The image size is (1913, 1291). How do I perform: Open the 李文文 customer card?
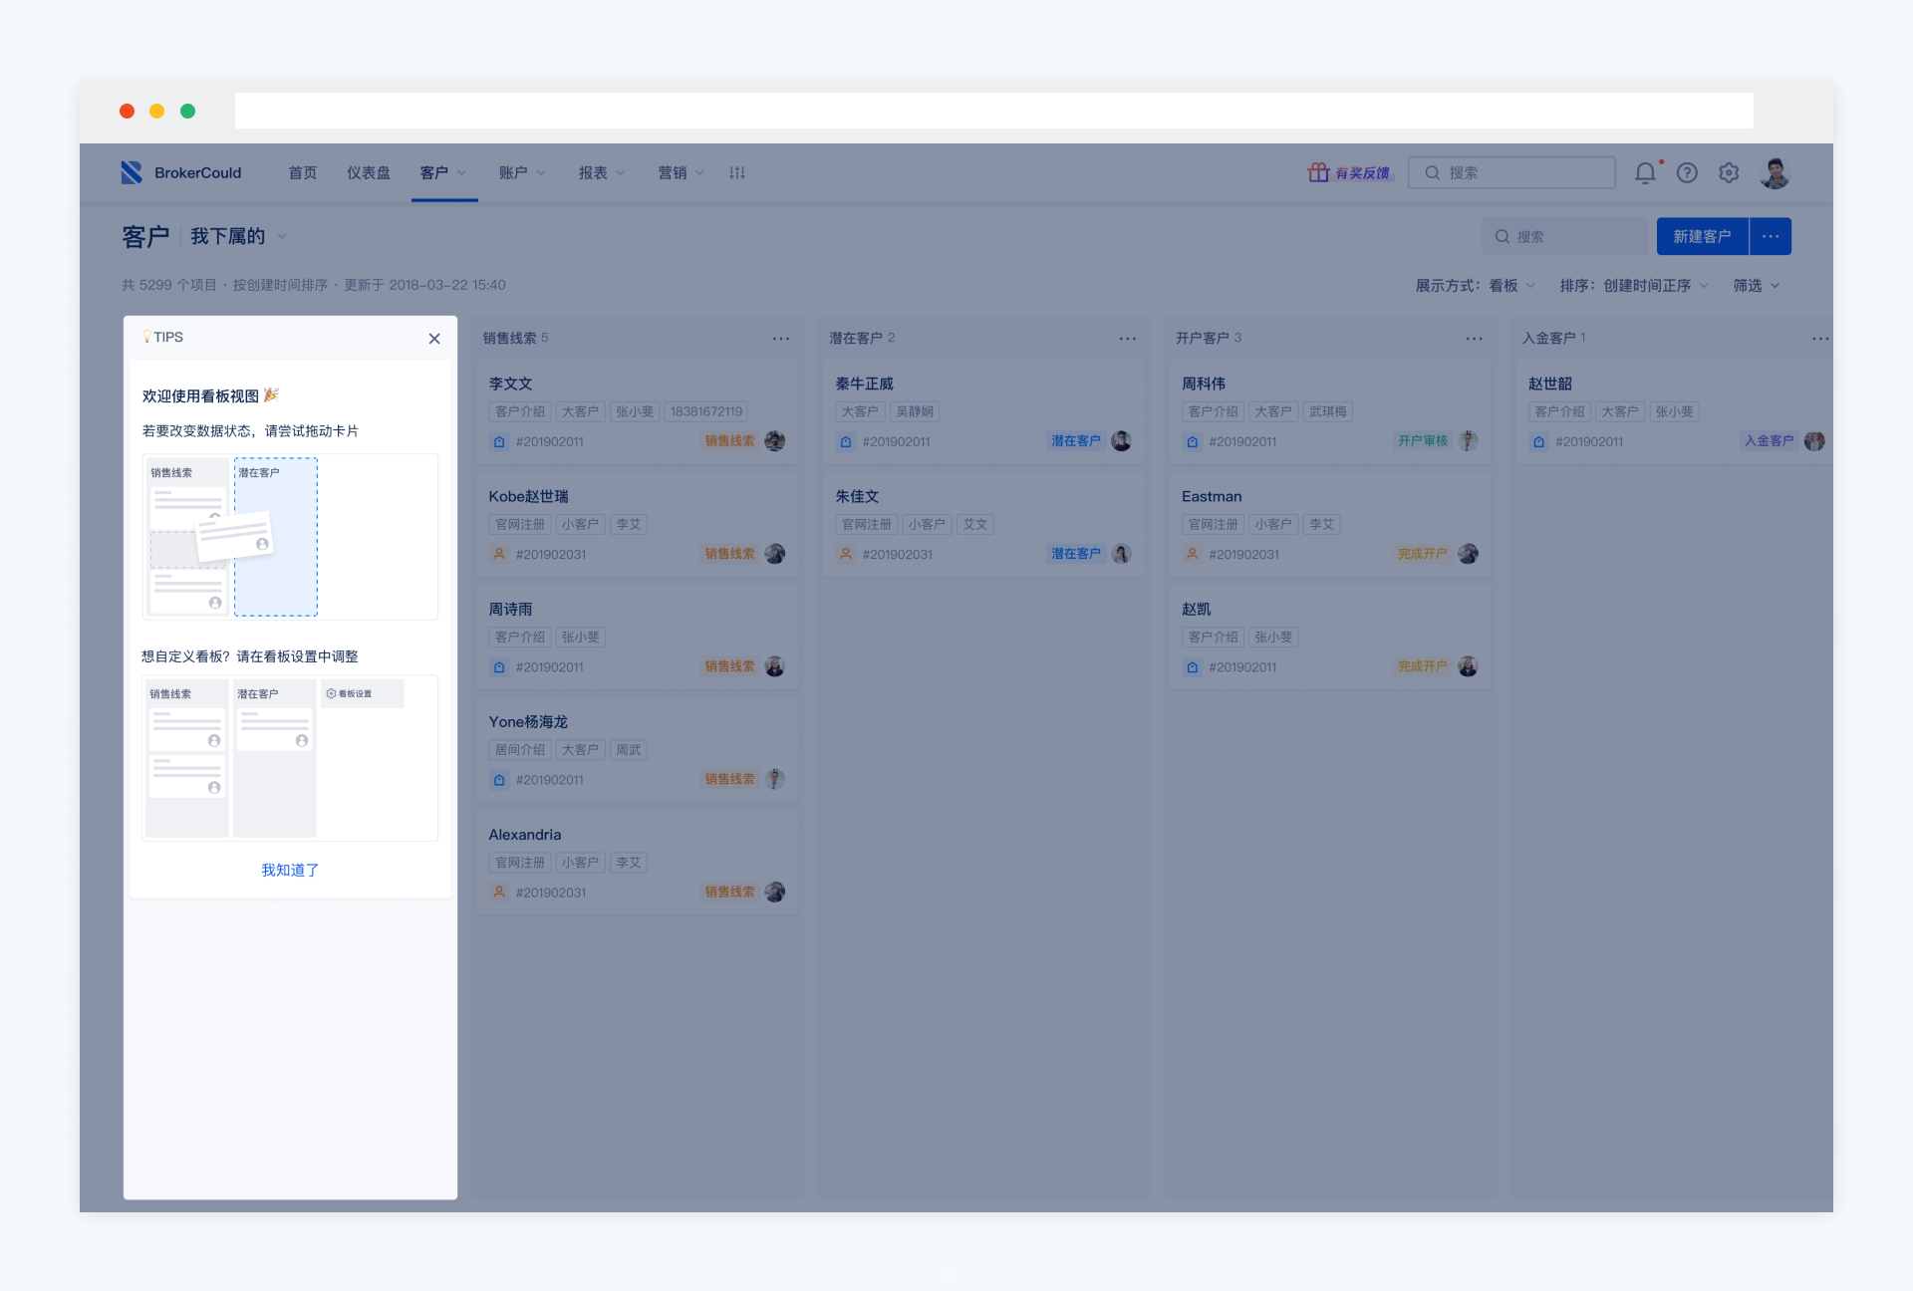tap(637, 412)
